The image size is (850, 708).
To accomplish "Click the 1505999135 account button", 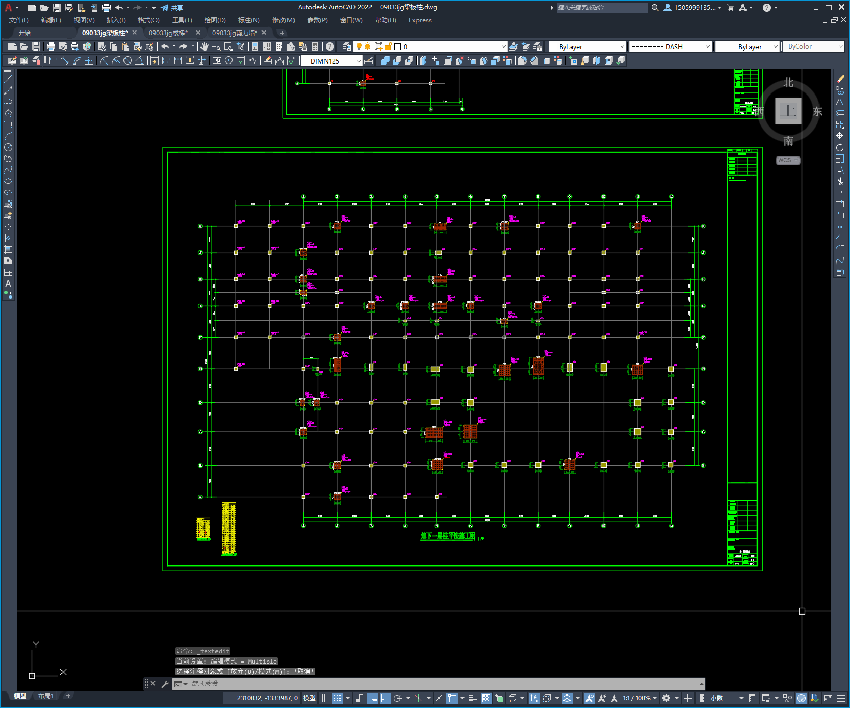I will (x=692, y=8).
